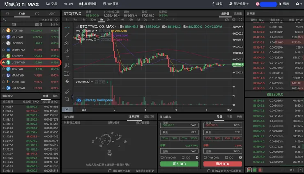This screenshot has height=174, width=304.
Task: Select the ruler measure tool
Action: pyautogui.click(x=67, y=91)
